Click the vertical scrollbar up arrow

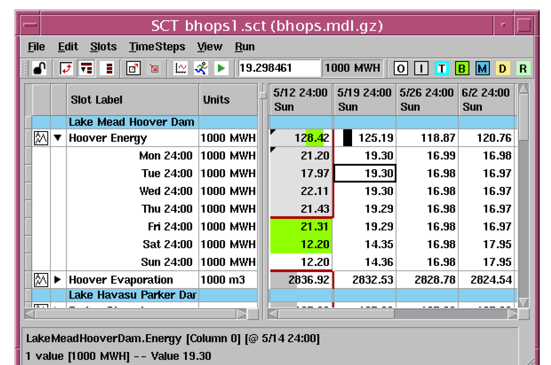point(523,89)
